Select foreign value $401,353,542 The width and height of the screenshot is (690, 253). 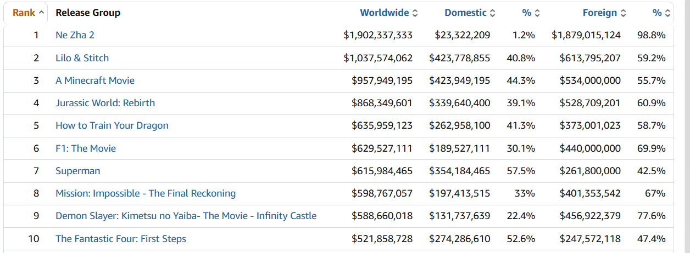click(590, 193)
